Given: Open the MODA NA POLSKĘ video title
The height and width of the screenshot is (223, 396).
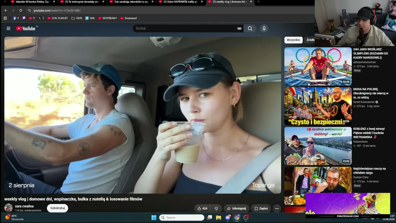Looking at the screenshot, I should click(x=371, y=93).
